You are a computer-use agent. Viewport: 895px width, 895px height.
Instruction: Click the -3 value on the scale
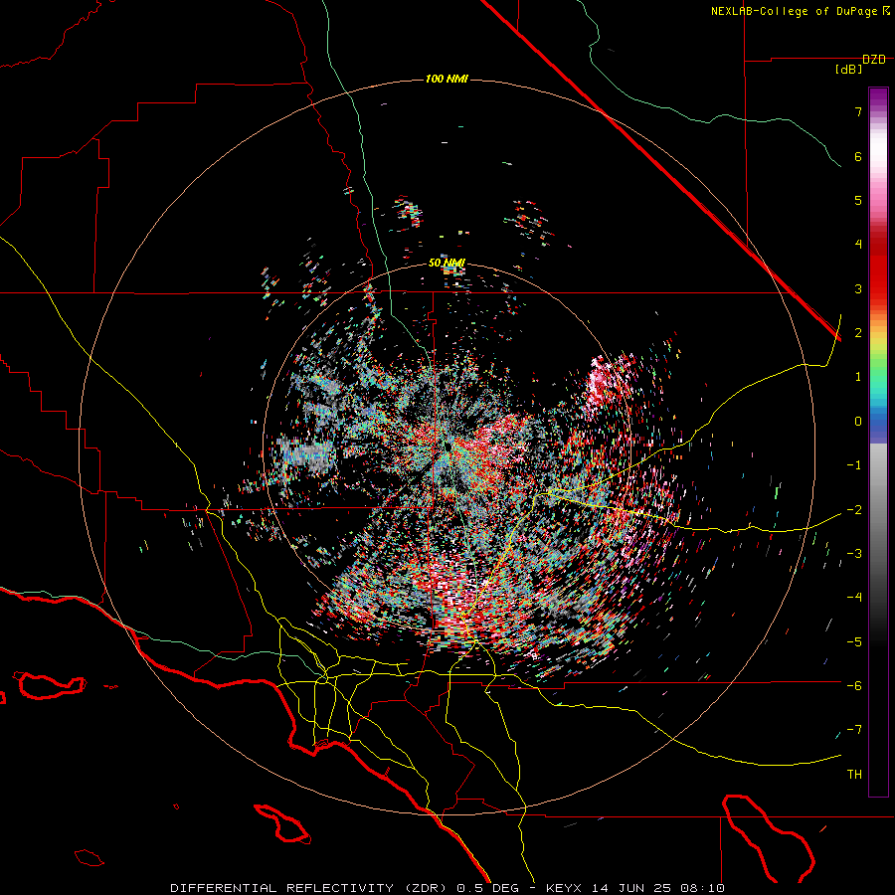point(854,554)
